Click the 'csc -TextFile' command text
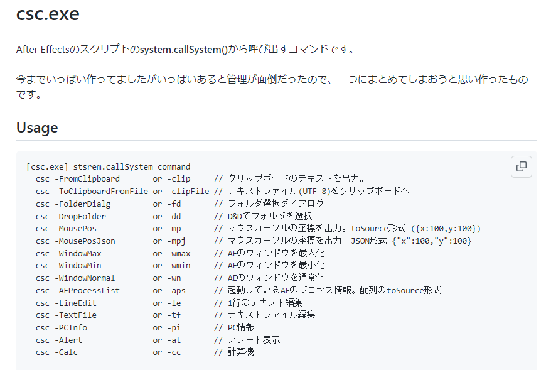This screenshot has width=551, height=370. 66,315
